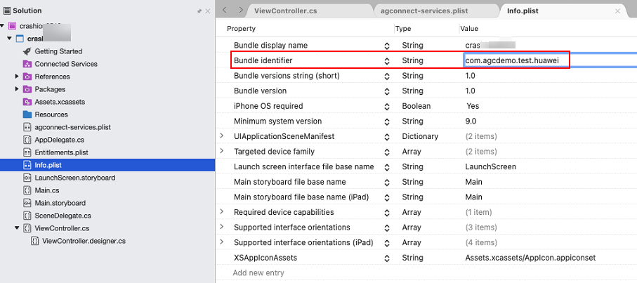The height and width of the screenshot is (283, 637).
Task: Click the Assets.xcassets folder icon
Action: pos(27,102)
